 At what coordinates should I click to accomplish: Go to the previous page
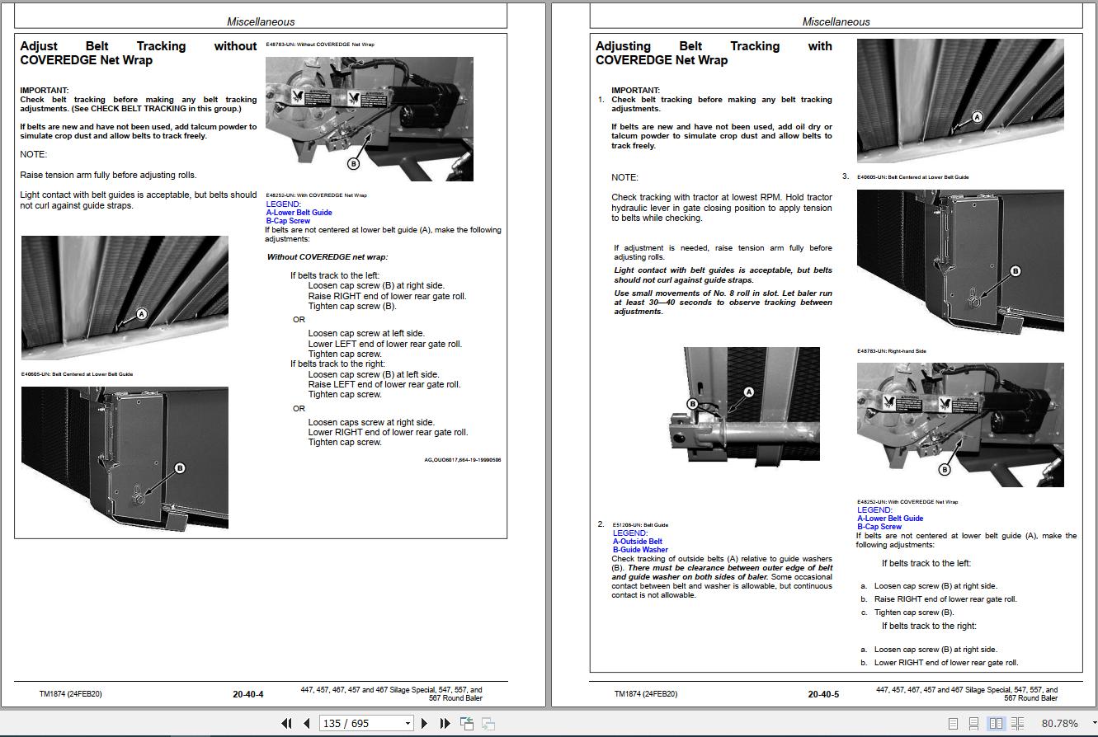[x=307, y=723]
